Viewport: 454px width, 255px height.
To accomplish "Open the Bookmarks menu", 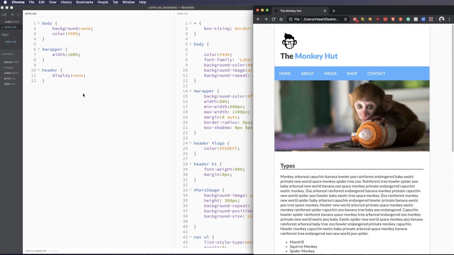I will (85, 2).
